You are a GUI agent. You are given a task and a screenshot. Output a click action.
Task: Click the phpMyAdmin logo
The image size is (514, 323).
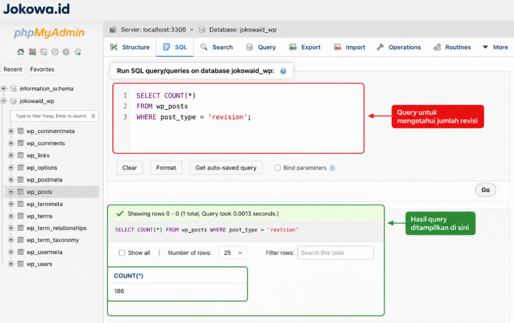pos(49,33)
